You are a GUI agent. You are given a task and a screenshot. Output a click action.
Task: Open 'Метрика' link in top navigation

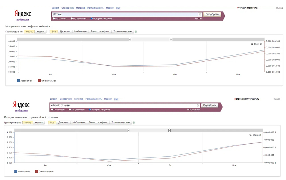tap(80, 8)
